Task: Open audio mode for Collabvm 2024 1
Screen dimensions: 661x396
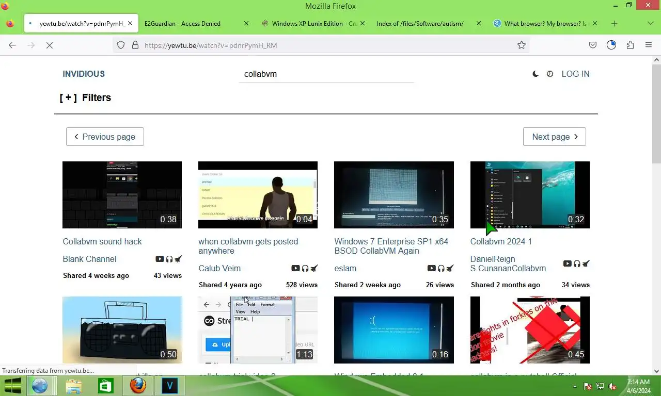Action: tap(577, 263)
